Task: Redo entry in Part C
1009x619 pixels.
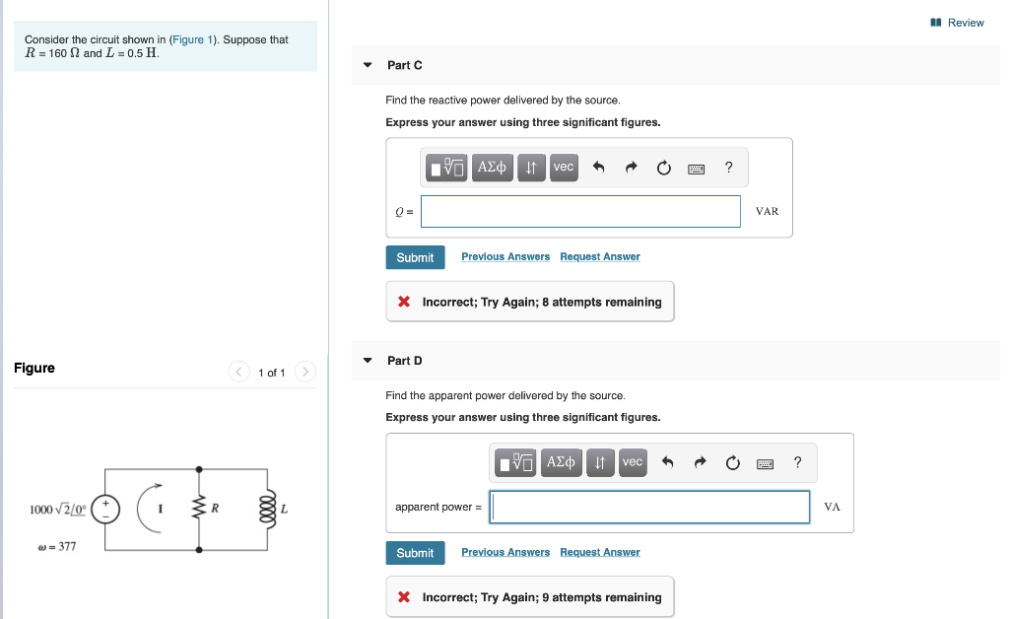Action: pyautogui.click(x=632, y=168)
